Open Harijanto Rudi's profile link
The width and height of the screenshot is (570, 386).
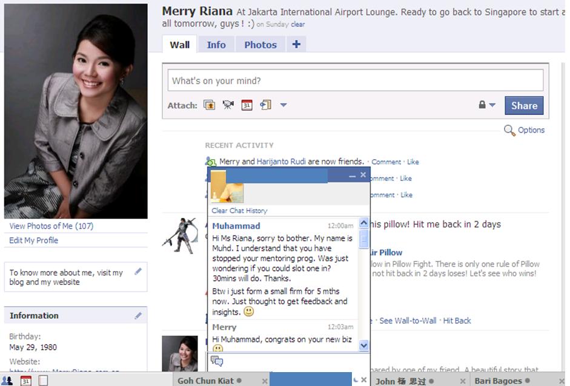pos(281,161)
